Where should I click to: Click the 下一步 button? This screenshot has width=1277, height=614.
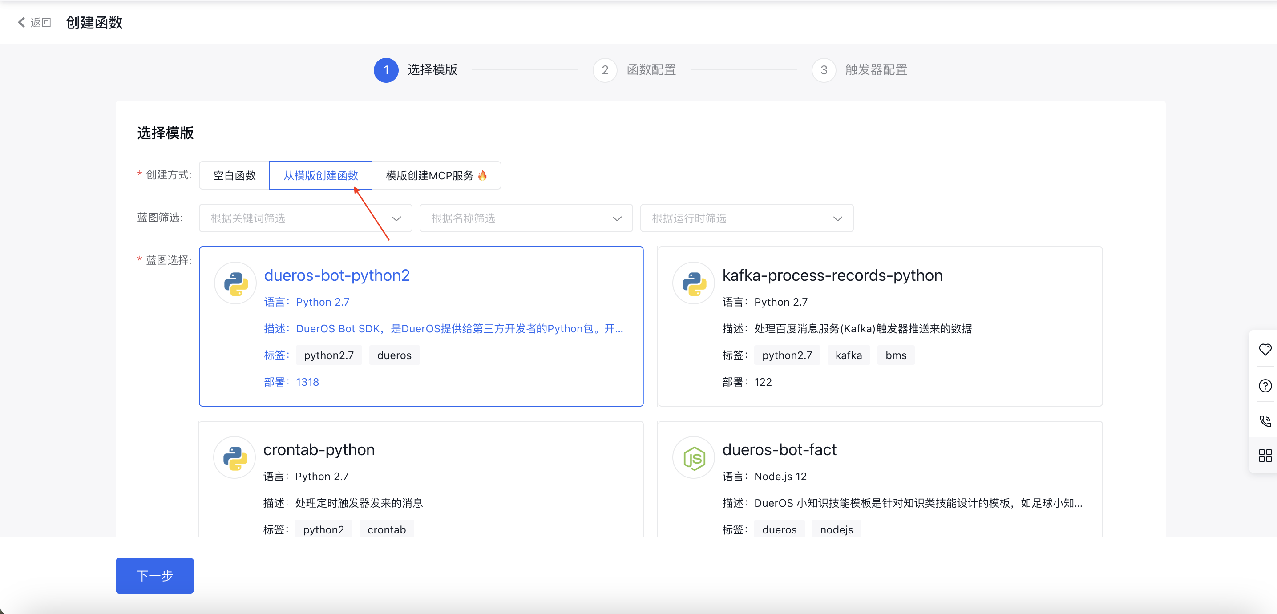pos(155,576)
